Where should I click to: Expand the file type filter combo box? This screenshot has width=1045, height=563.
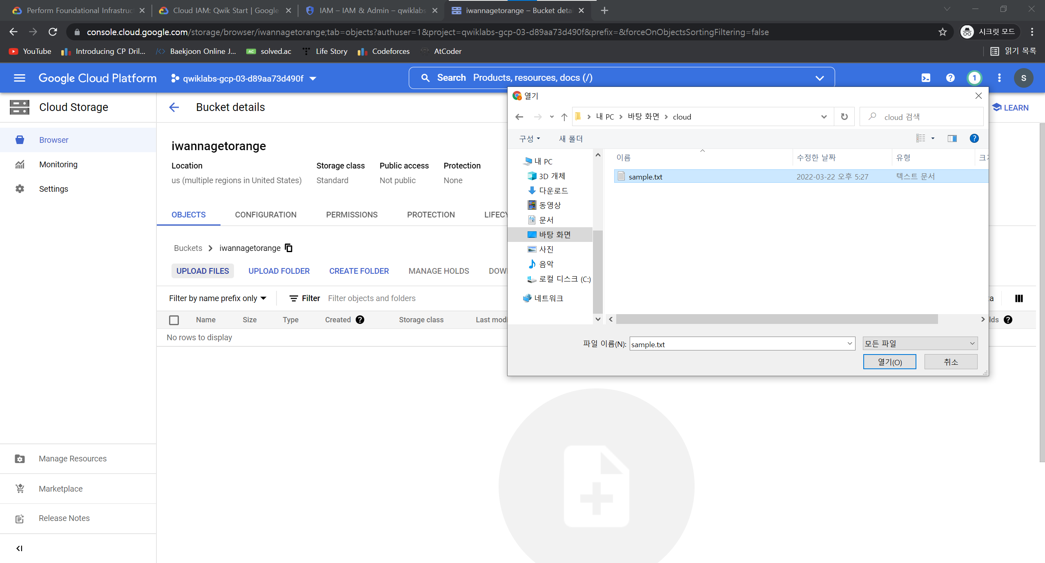click(x=920, y=344)
